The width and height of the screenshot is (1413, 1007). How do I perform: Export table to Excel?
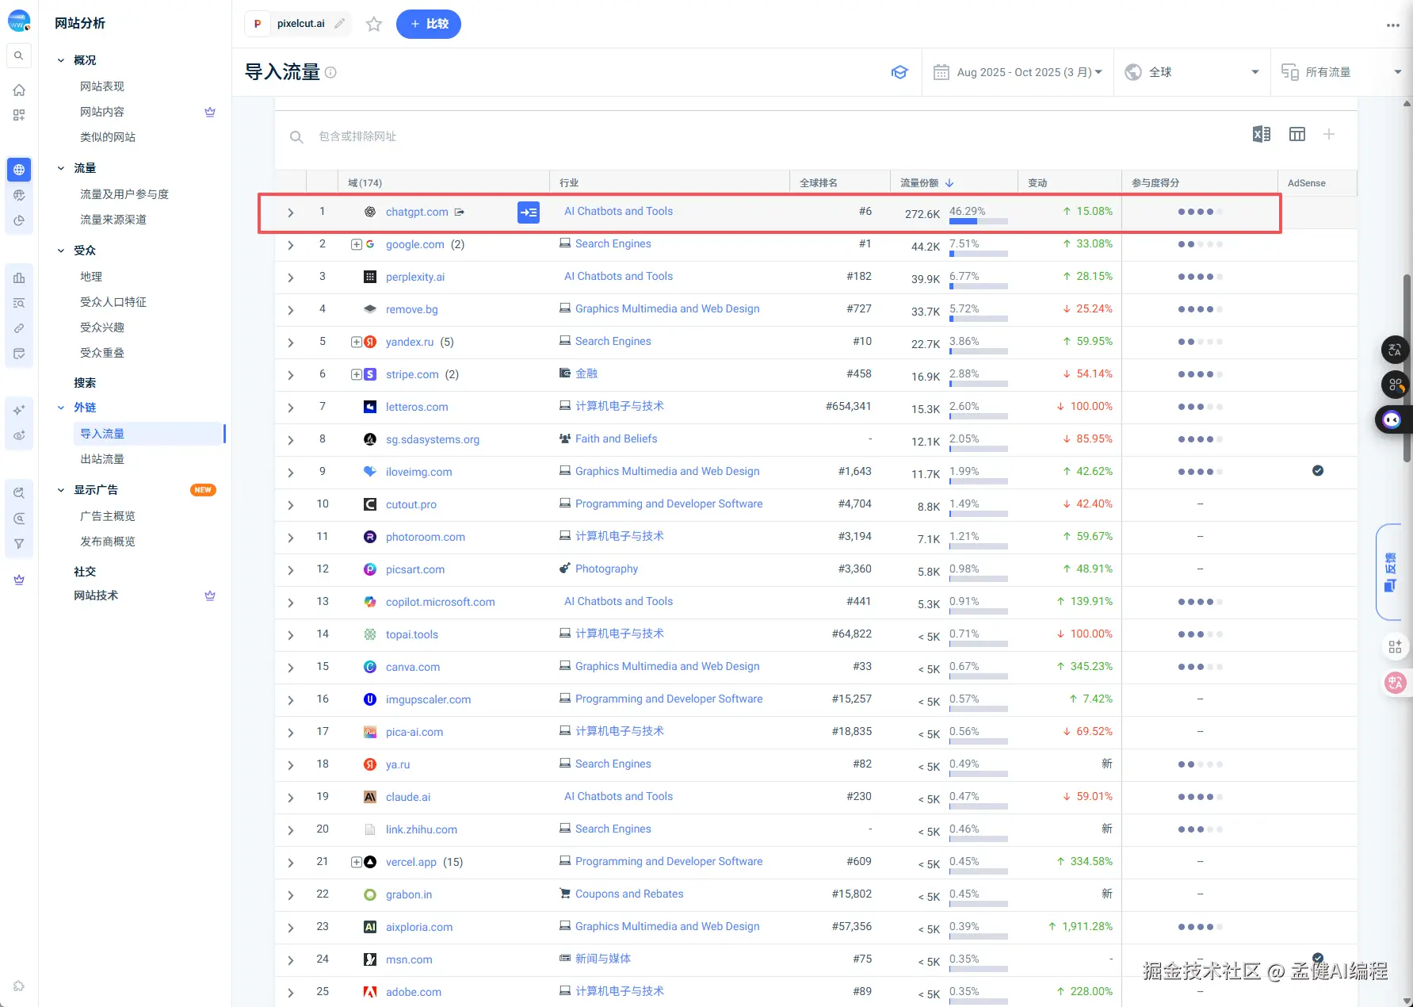coord(1262,135)
